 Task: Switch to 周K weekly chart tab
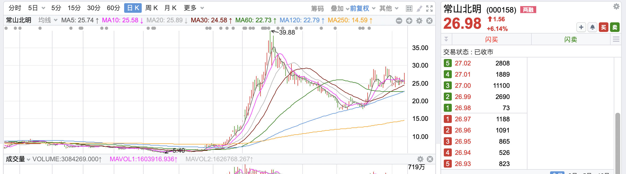[152, 8]
